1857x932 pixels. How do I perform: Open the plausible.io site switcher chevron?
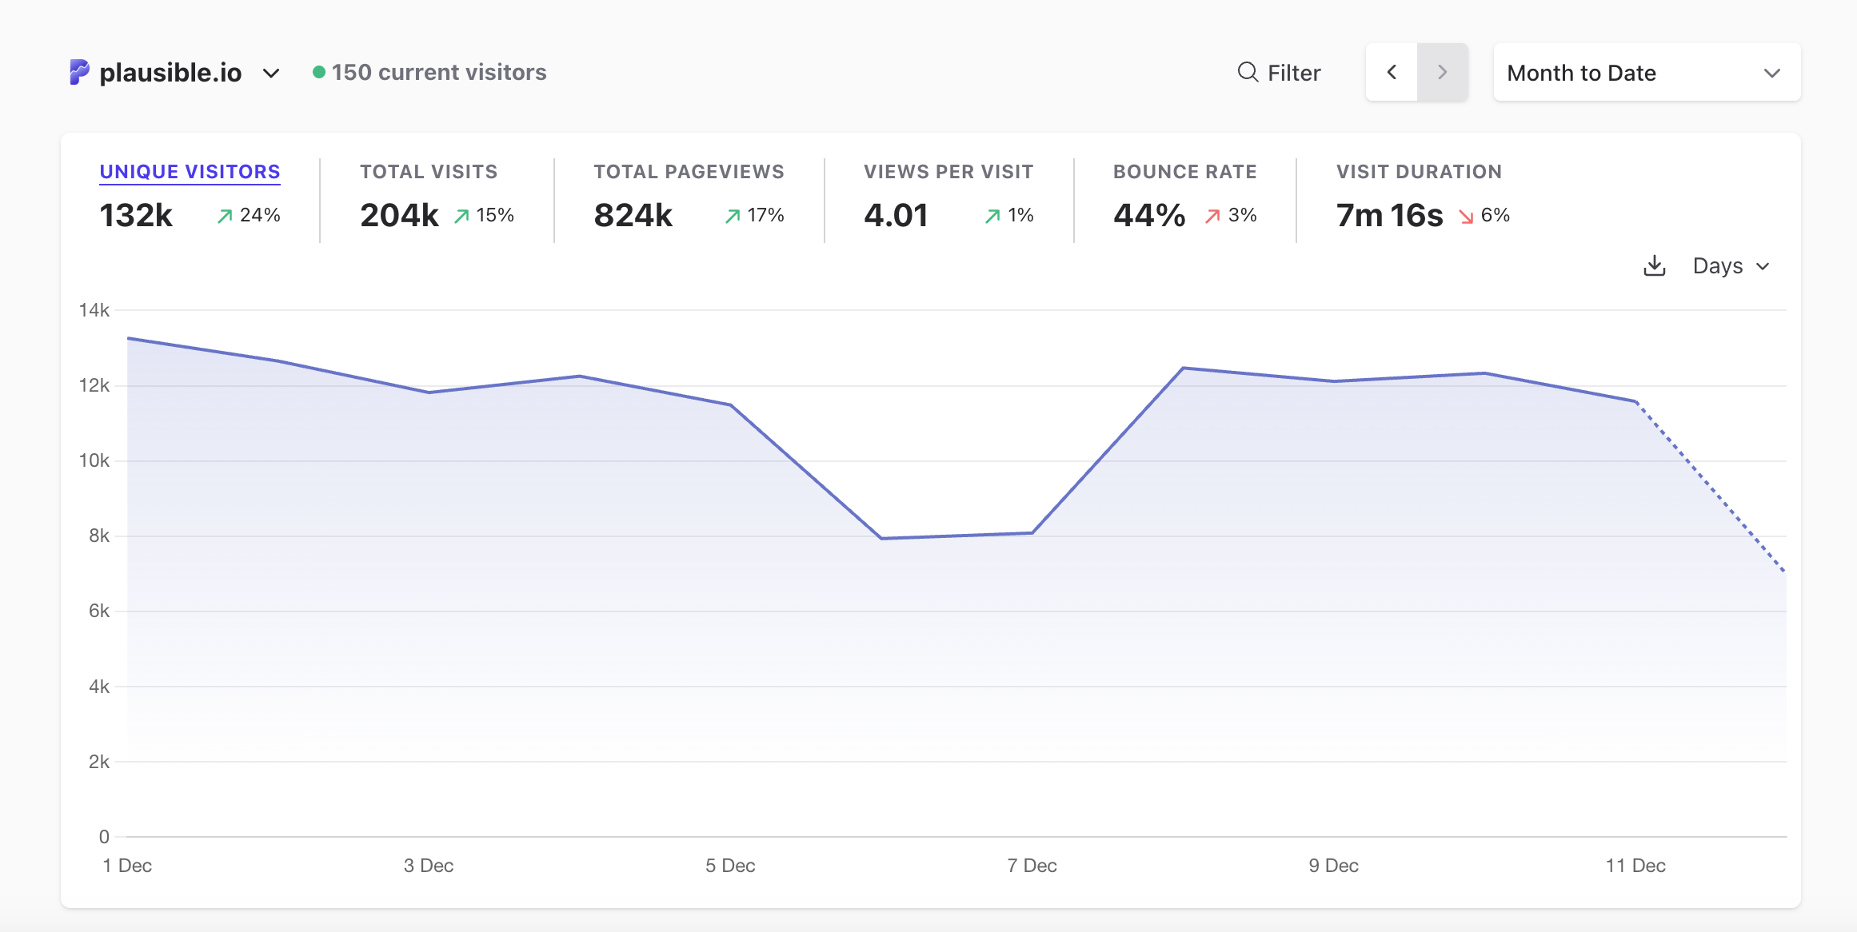271,73
